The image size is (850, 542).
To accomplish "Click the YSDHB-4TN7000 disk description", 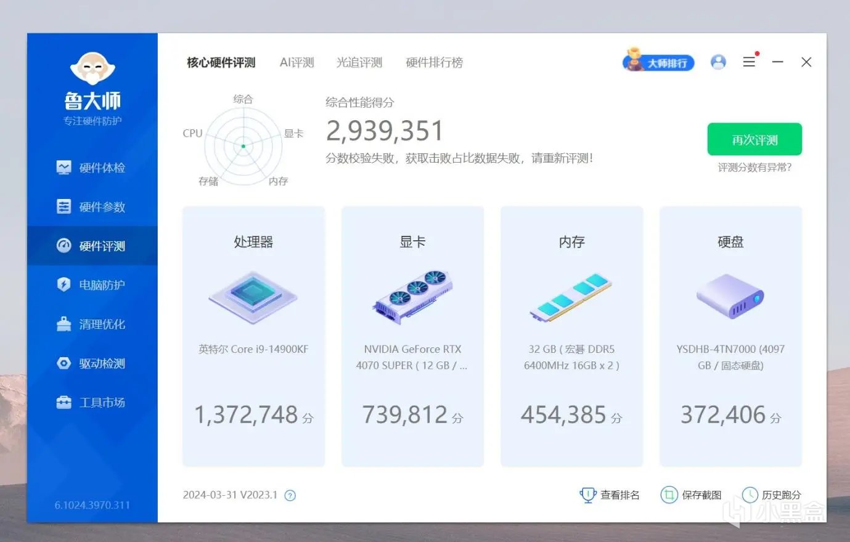I will (730, 357).
